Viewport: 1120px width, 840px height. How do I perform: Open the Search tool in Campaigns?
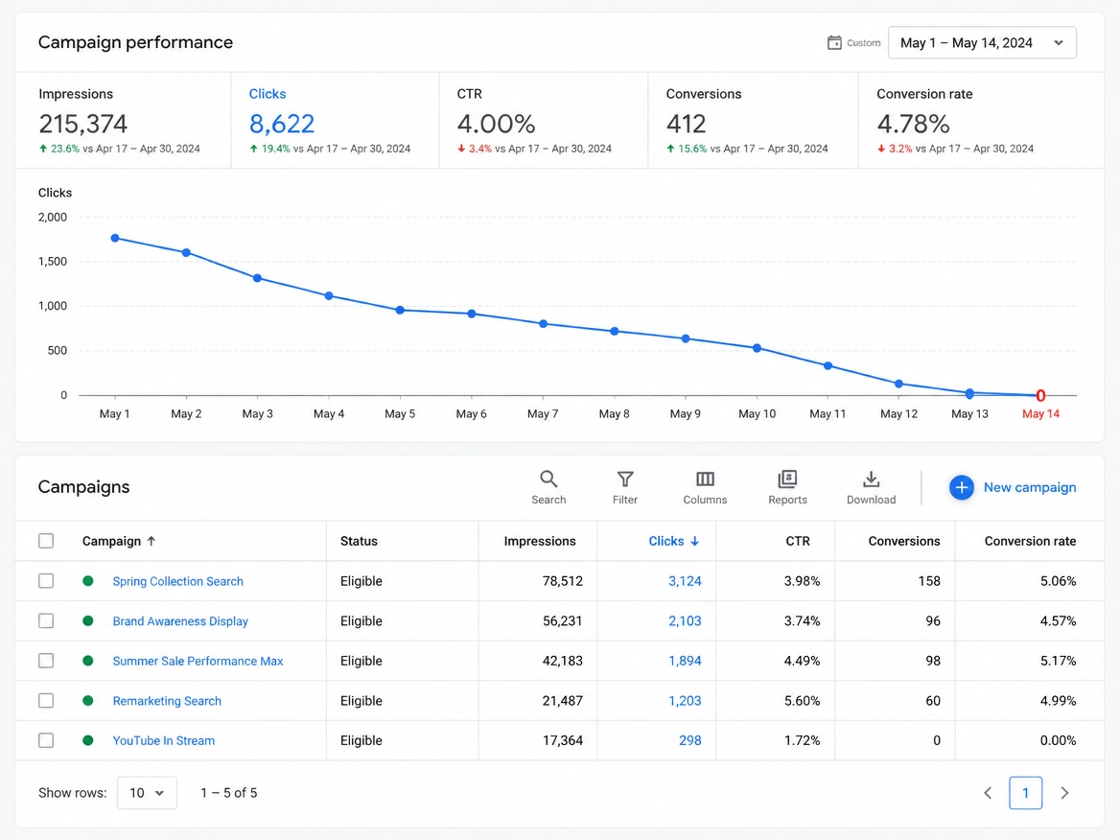coord(548,487)
